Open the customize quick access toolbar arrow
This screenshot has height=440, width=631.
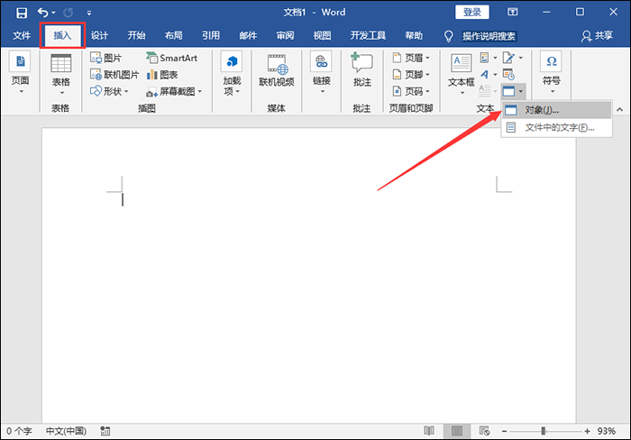click(89, 14)
